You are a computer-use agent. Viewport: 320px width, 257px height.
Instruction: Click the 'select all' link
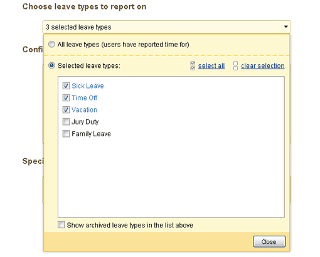coord(211,66)
